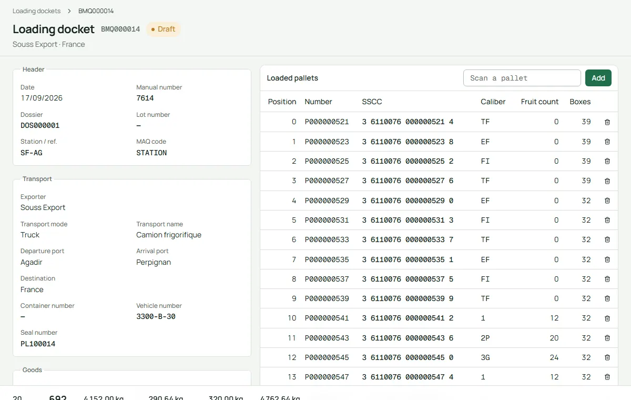
Task: Click transport name Camion frigorifique
Action: [169, 235]
